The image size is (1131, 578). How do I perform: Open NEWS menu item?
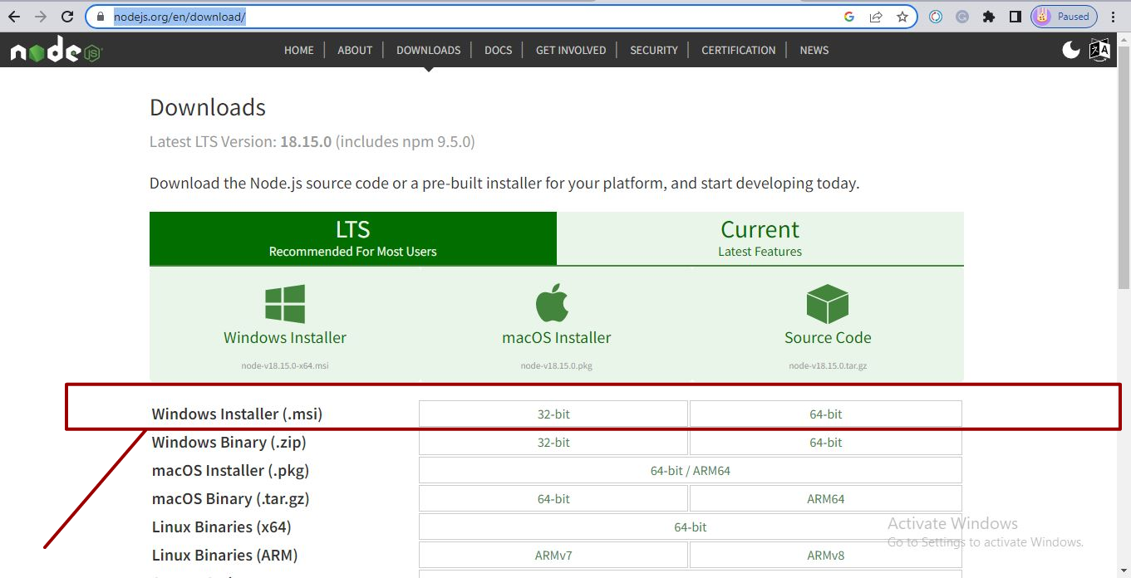814,50
